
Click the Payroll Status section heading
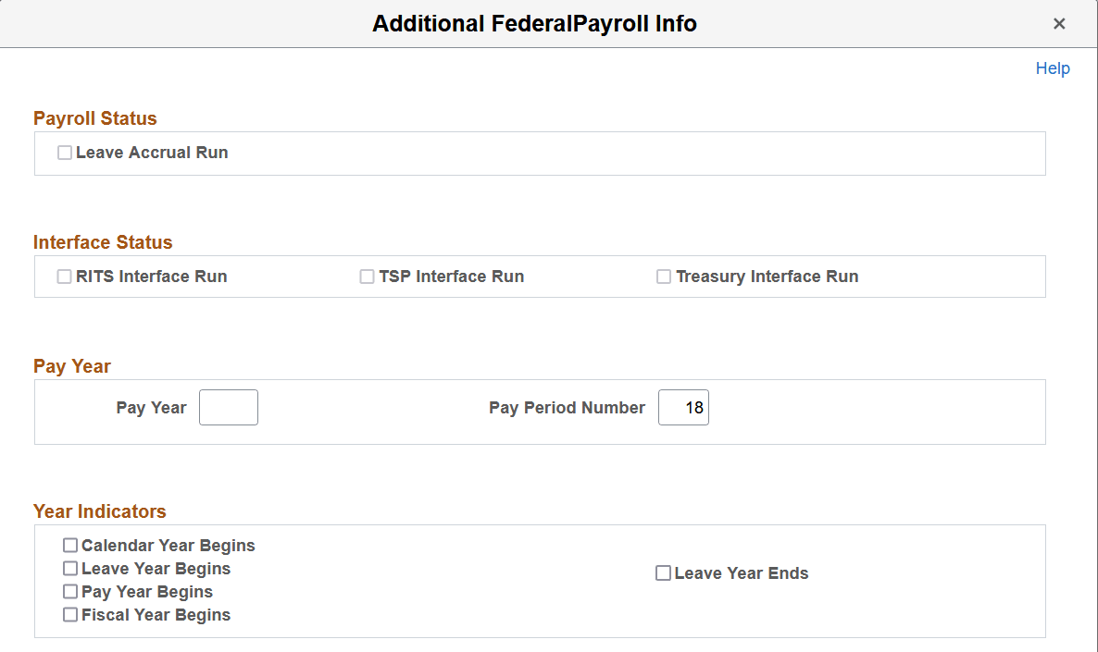tap(94, 117)
